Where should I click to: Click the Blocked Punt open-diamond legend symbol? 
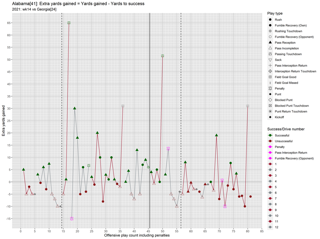coord(270,100)
